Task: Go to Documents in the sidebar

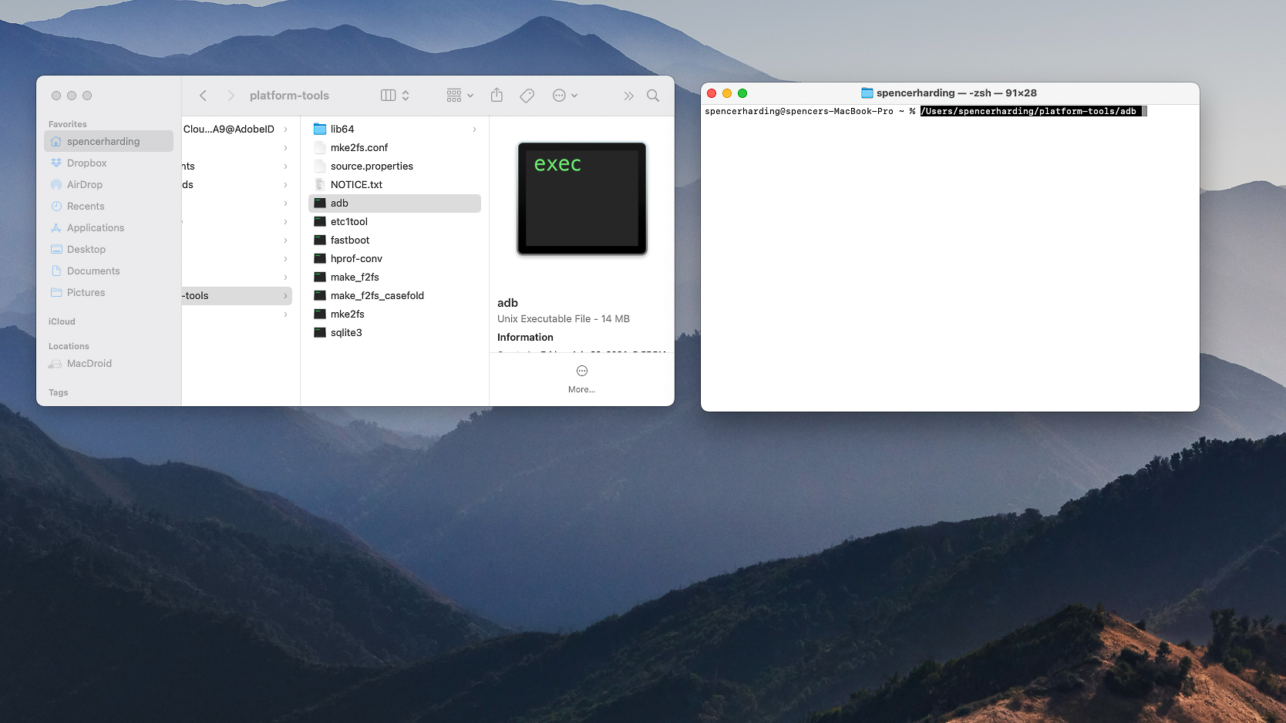Action: 93,271
